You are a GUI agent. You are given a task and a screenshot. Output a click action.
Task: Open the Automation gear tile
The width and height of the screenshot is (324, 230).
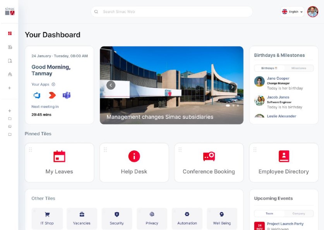click(x=187, y=219)
